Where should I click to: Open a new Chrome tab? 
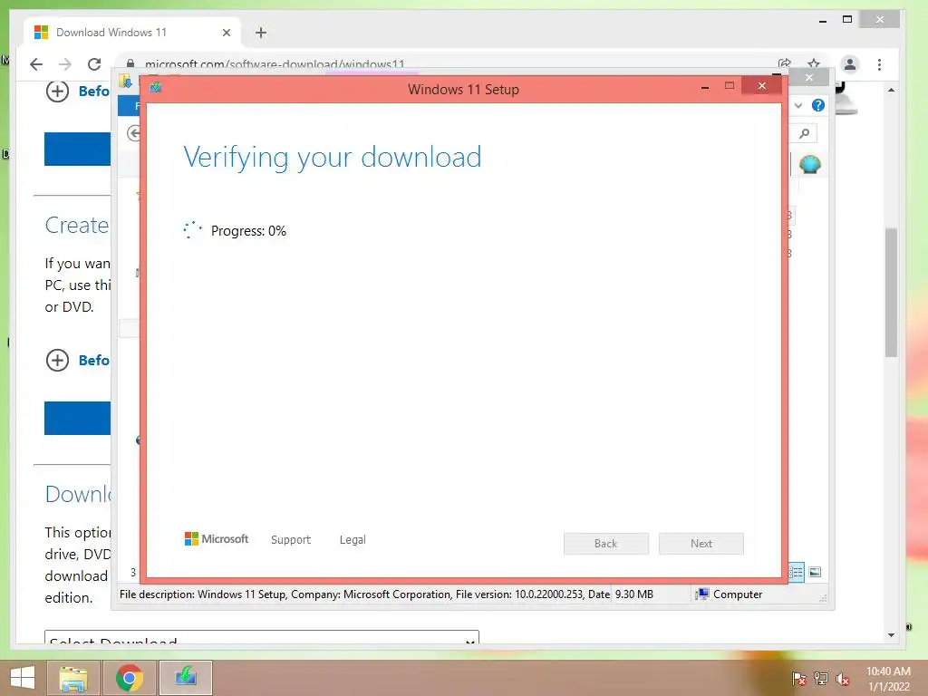coord(261,33)
